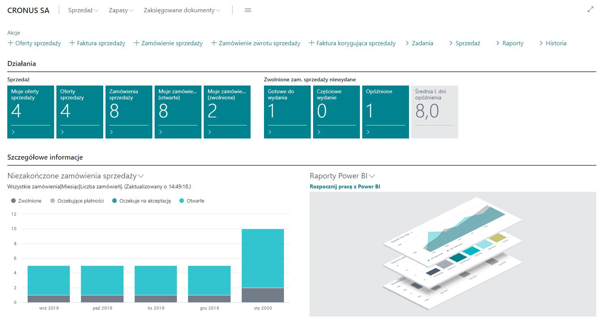Click the plus icon for Oferty sprzedaży
Screen dimensions: 612x328
click(x=10, y=43)
